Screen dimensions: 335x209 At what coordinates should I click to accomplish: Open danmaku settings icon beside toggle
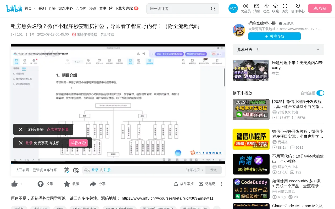76,170
